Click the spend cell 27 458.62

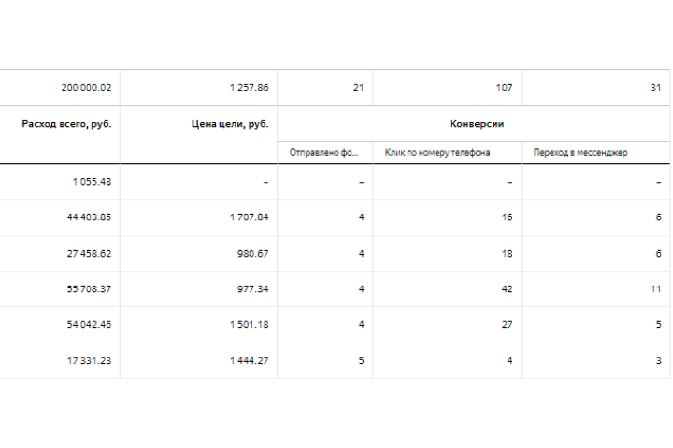coord(89,254)
